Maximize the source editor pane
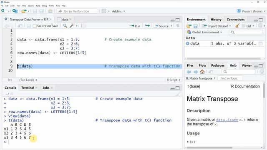The height and width of the screenshot is (150, 267). pos(178,20)
